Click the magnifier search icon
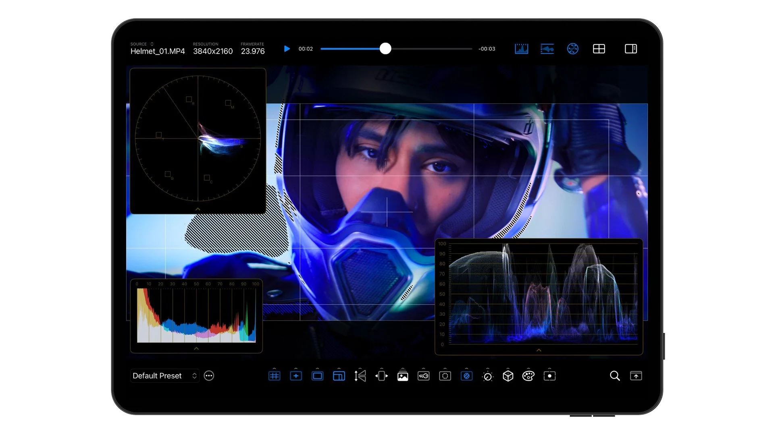Viewport: 774px width, 435px height. click(614, 376)
